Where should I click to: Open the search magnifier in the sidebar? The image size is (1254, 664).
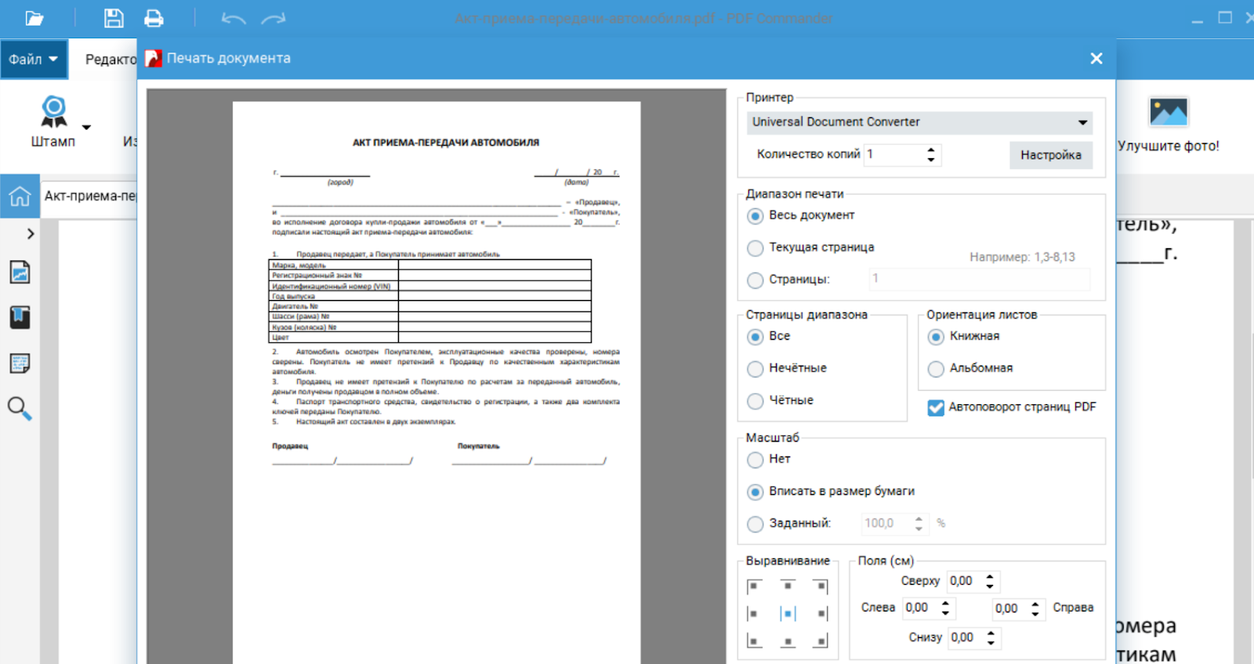(20, 408)
